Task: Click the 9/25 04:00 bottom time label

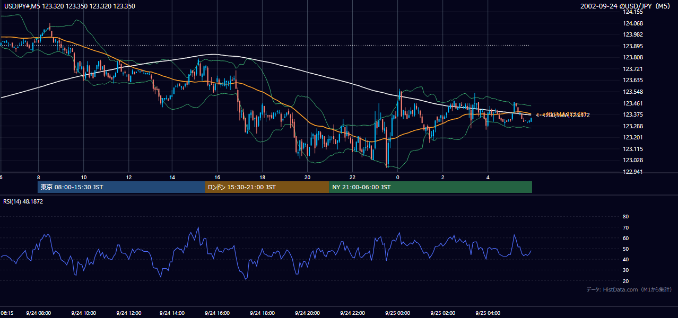Action: click(488, 313)
